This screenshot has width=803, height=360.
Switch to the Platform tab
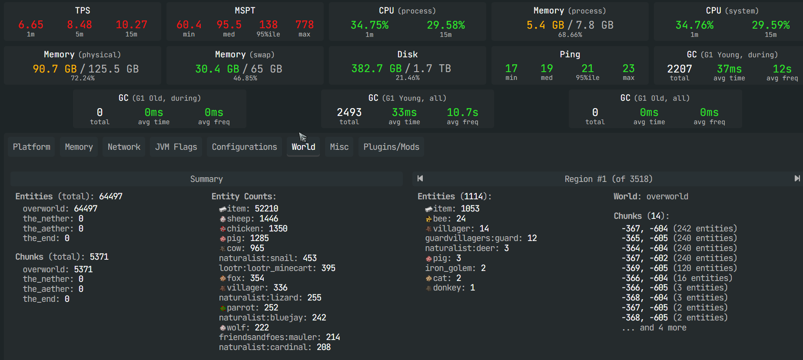(31, 147)
